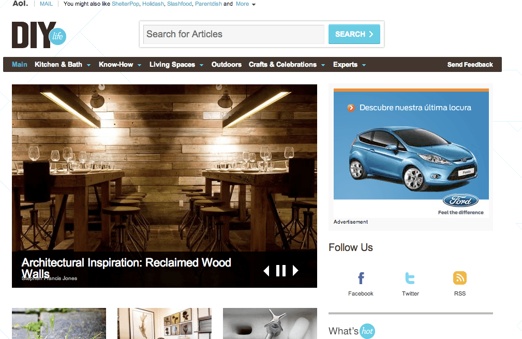Click the DIY Life logo
The image size is (522, 339).
click(x=39, y=35)
